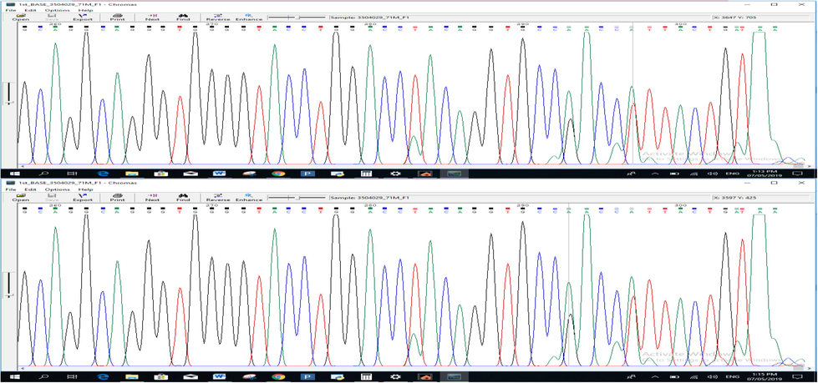Open File menu in window reading X: 3647
Screen dimensions: 818x383
tap(9, 10)
